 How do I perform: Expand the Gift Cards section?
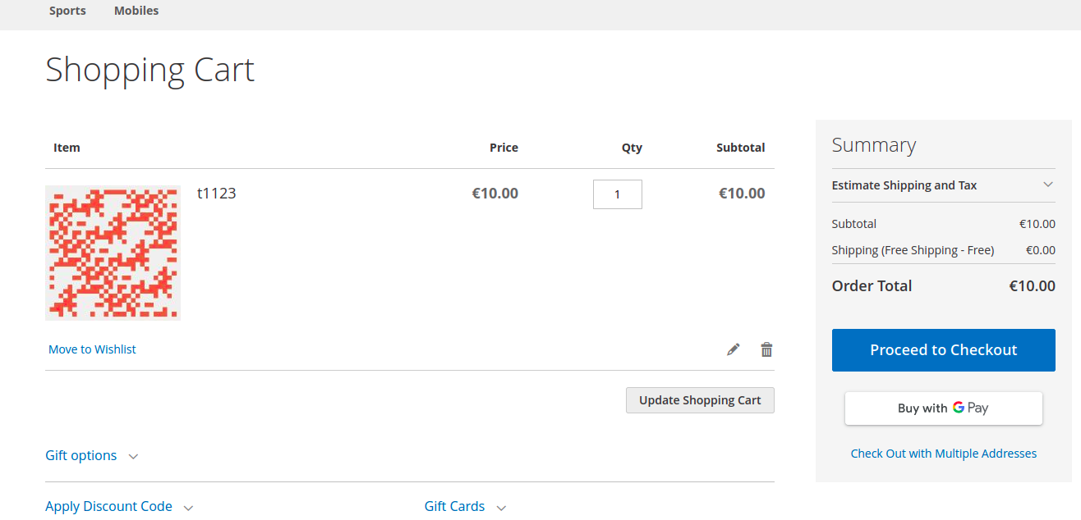click(x=454, y=506)
